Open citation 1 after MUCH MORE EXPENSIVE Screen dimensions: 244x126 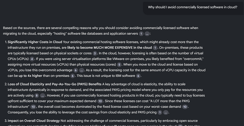[x=155, y=48]
